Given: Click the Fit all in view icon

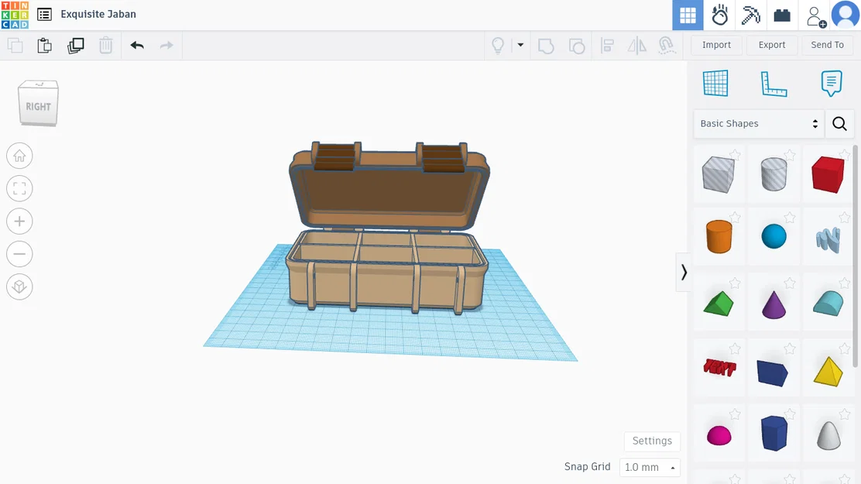Looking at the screenshot, I should (x=20, y=188).
